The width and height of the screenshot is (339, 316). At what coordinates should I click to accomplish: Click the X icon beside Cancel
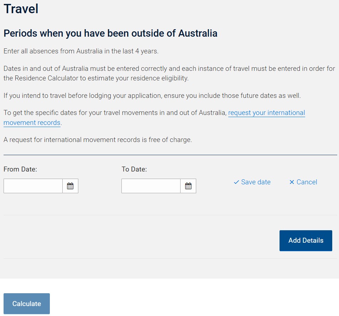[292, 182]
